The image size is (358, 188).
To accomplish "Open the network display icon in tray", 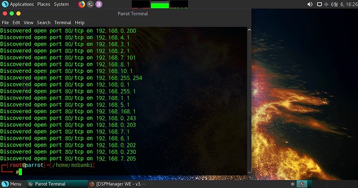I will coord(319,4).
